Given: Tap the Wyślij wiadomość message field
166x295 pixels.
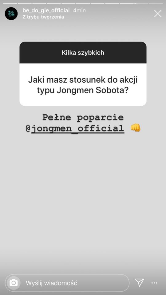Looking at the screenshot, I should [67, 283].
